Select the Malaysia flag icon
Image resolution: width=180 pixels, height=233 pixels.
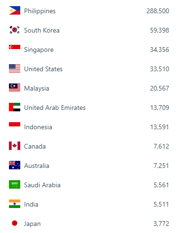click(x=15, y=88)
